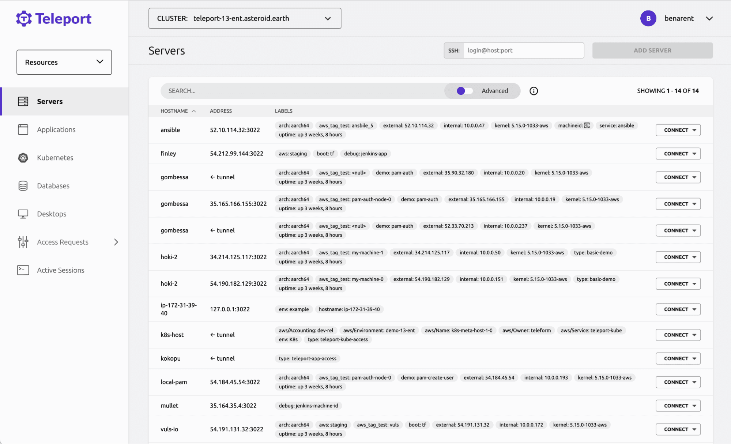Screen dimensions: 731x444
Task: Click the Databases sidebar icon
Action: 22,185
